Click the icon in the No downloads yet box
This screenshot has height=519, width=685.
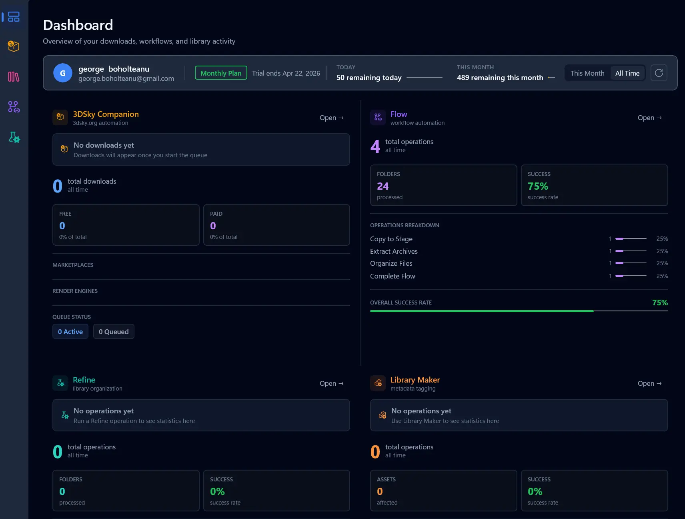coord(64,149)
